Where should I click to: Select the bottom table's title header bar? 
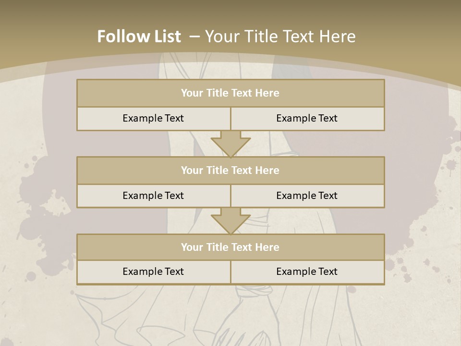point(230,247)
